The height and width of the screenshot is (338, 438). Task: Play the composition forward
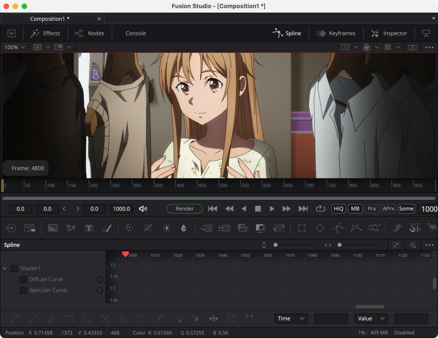point(272,209)
